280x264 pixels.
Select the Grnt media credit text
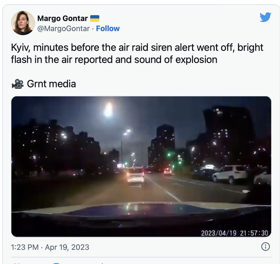pos(52,84)
